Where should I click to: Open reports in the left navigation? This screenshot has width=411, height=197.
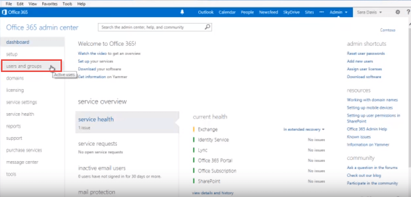(13, 126)
